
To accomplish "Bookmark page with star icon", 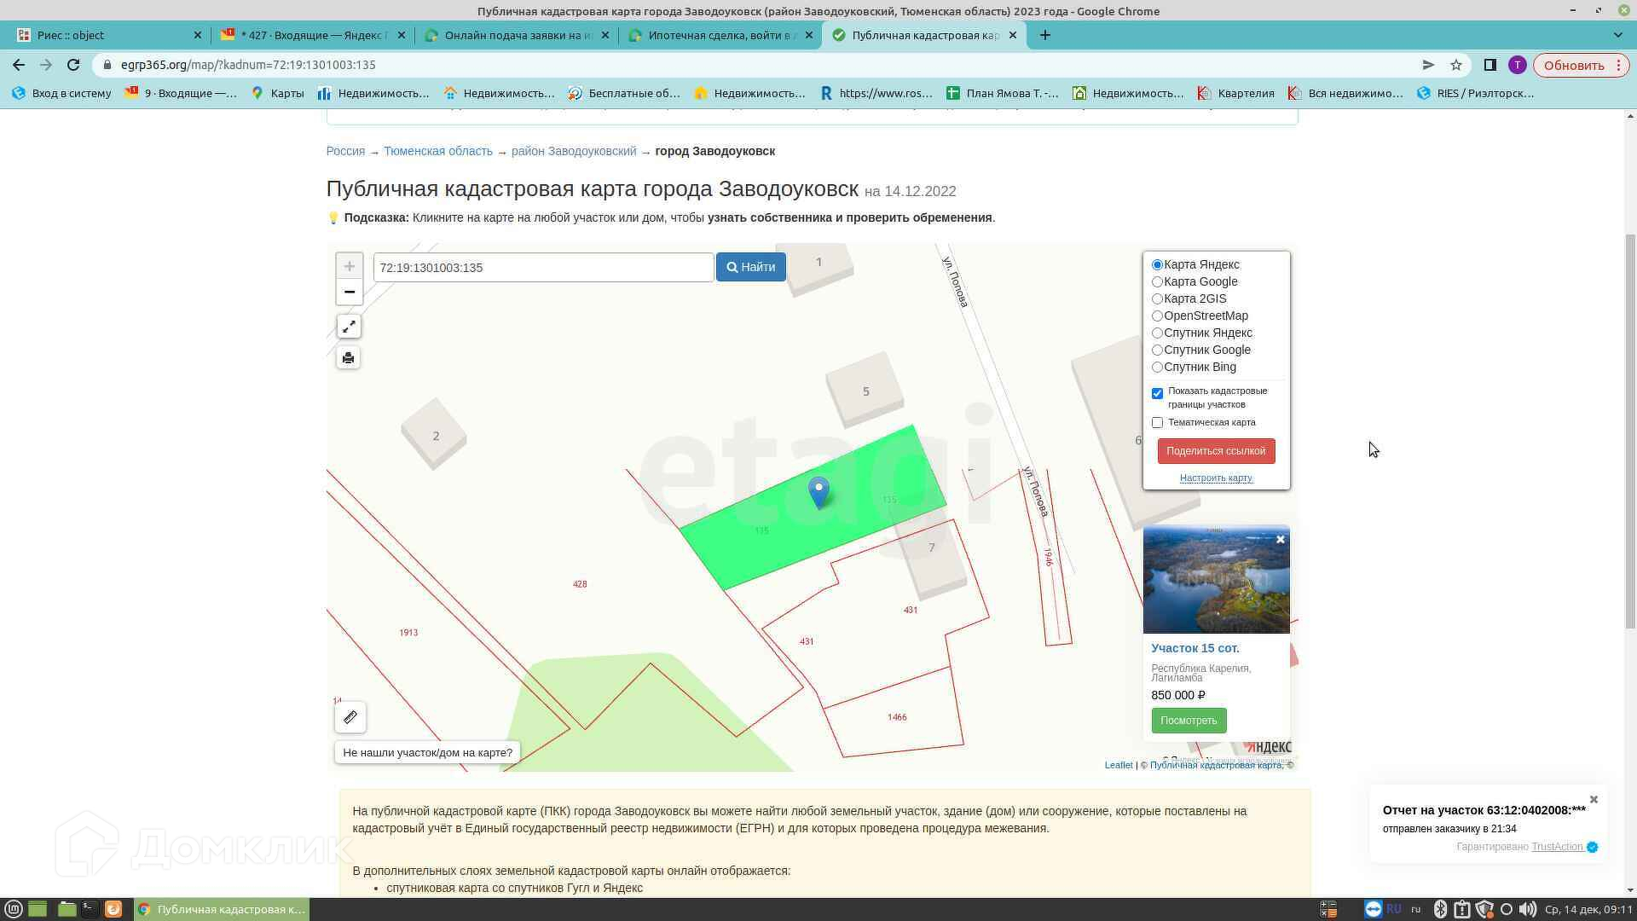I will (x=1456, y=65).
